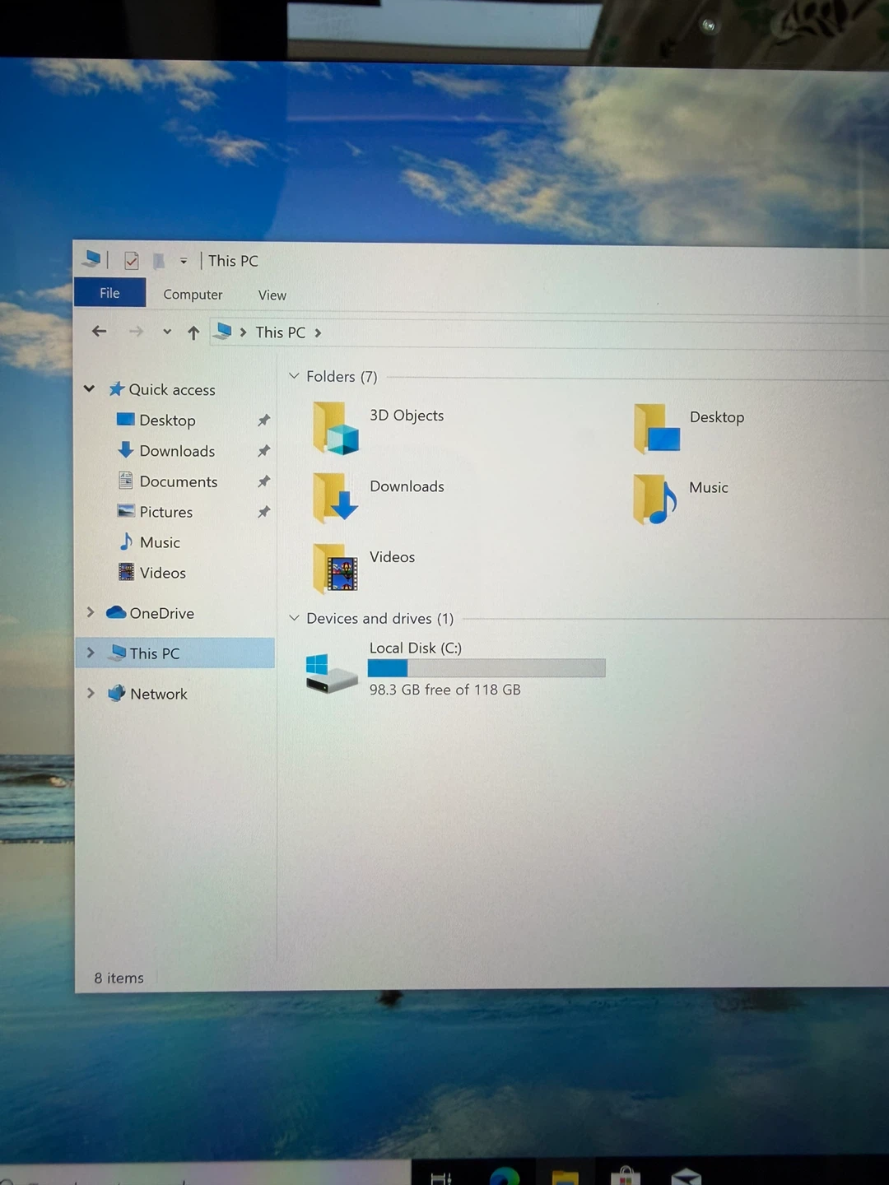Image resolution: width=889 pixels, height=1185 pixels.
Task: Click the C: drive usage bar
Action: pos(486,667)
